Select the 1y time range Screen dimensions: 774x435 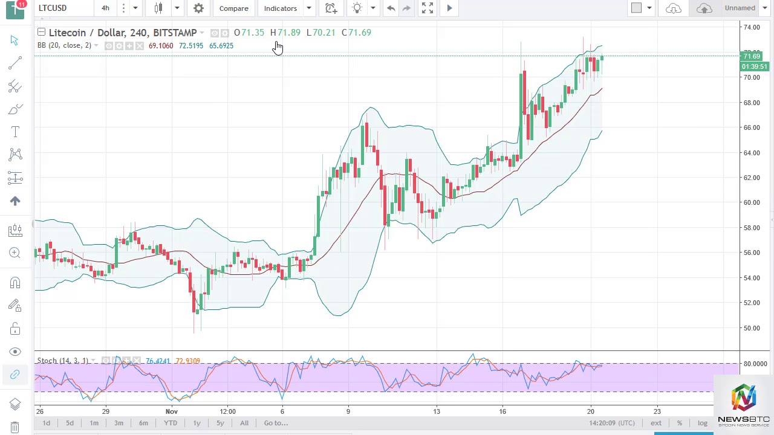pos(197,423)
